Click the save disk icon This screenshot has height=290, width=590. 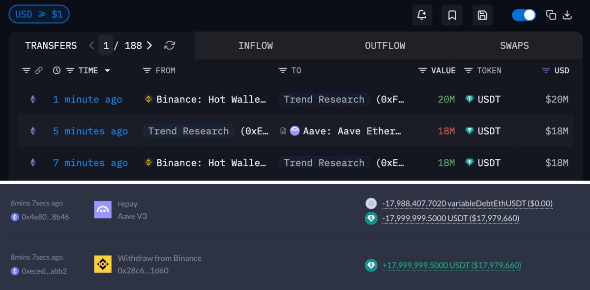tap(482, 15)
